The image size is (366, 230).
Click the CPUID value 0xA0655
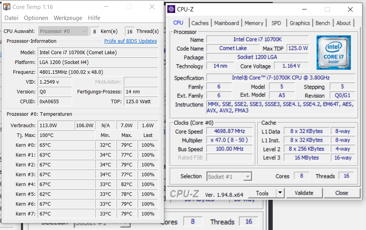(x=54, y=101)
